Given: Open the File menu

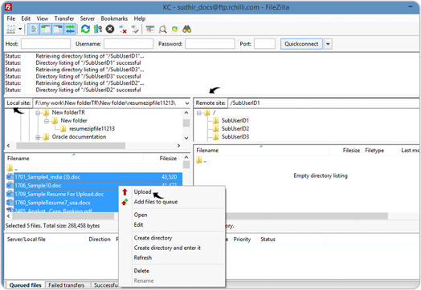Looking at the screenshot, I should (11, 18).
